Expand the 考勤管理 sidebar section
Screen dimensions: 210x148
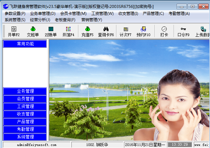(25, 129)
